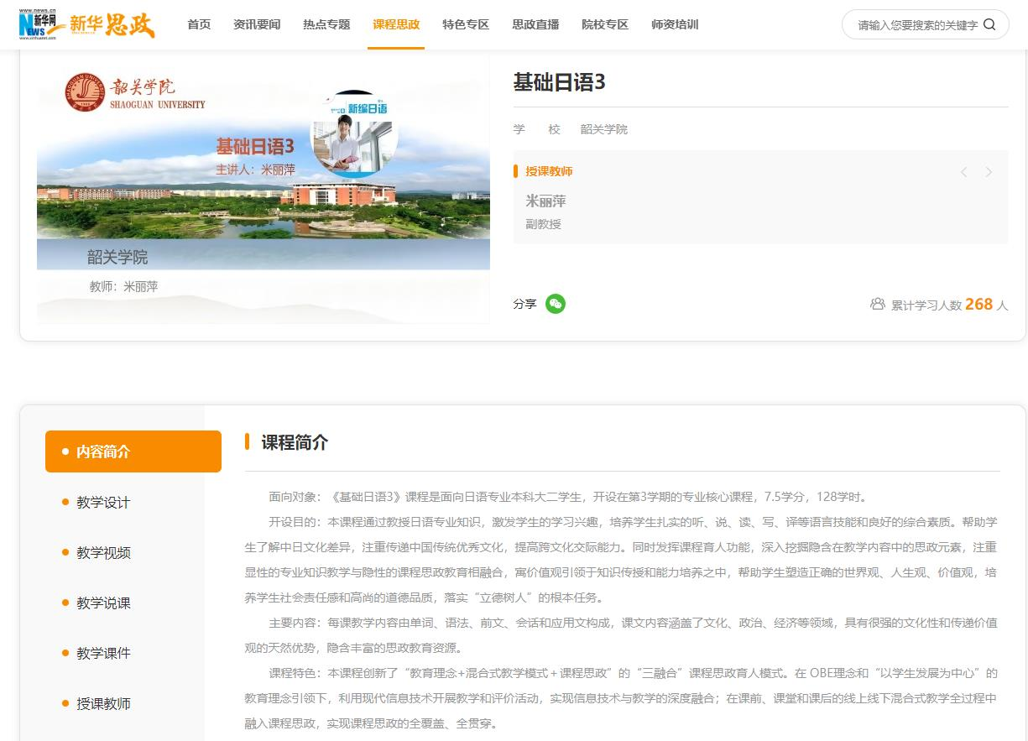
Task: Click the 授课教师 label in the teacher card
Action: point(549,171)
